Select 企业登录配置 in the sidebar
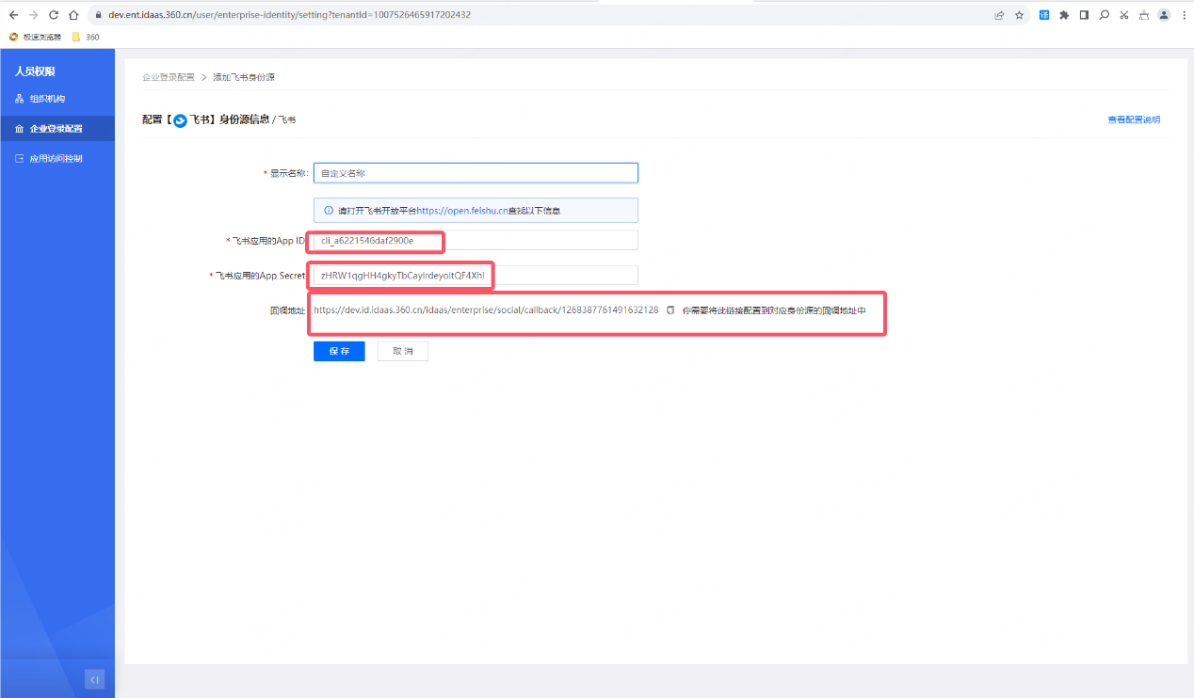1194x698 pixels. (57, 129)
